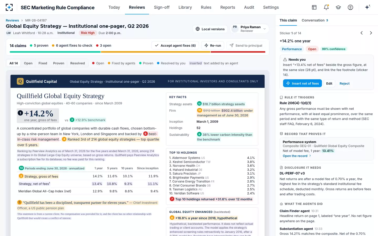
Task: Click the Send to principal button
Action: click(x=246, y=45)
